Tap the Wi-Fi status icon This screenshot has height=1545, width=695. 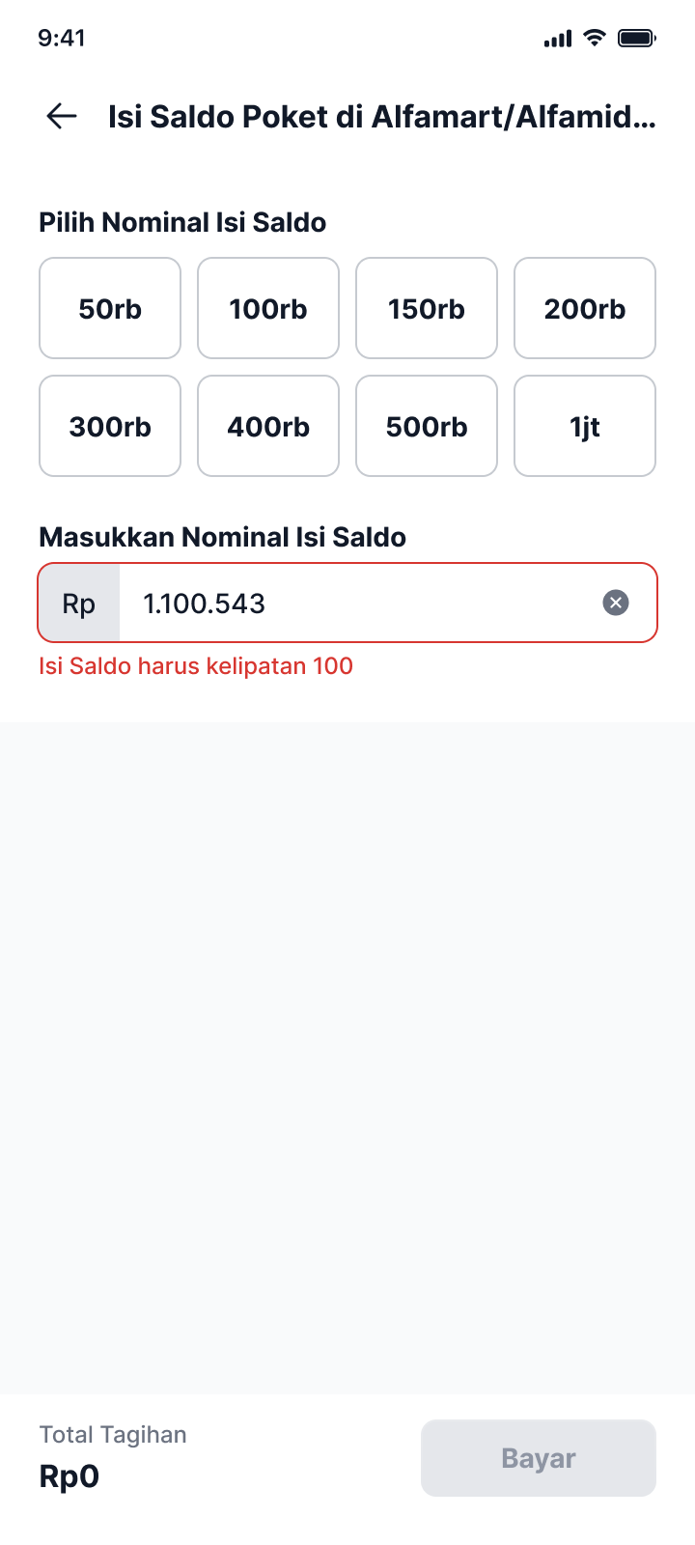click(595, 39)
